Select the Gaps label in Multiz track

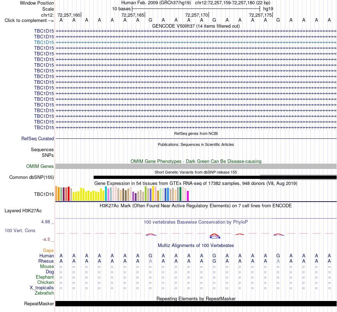point(48,250)
